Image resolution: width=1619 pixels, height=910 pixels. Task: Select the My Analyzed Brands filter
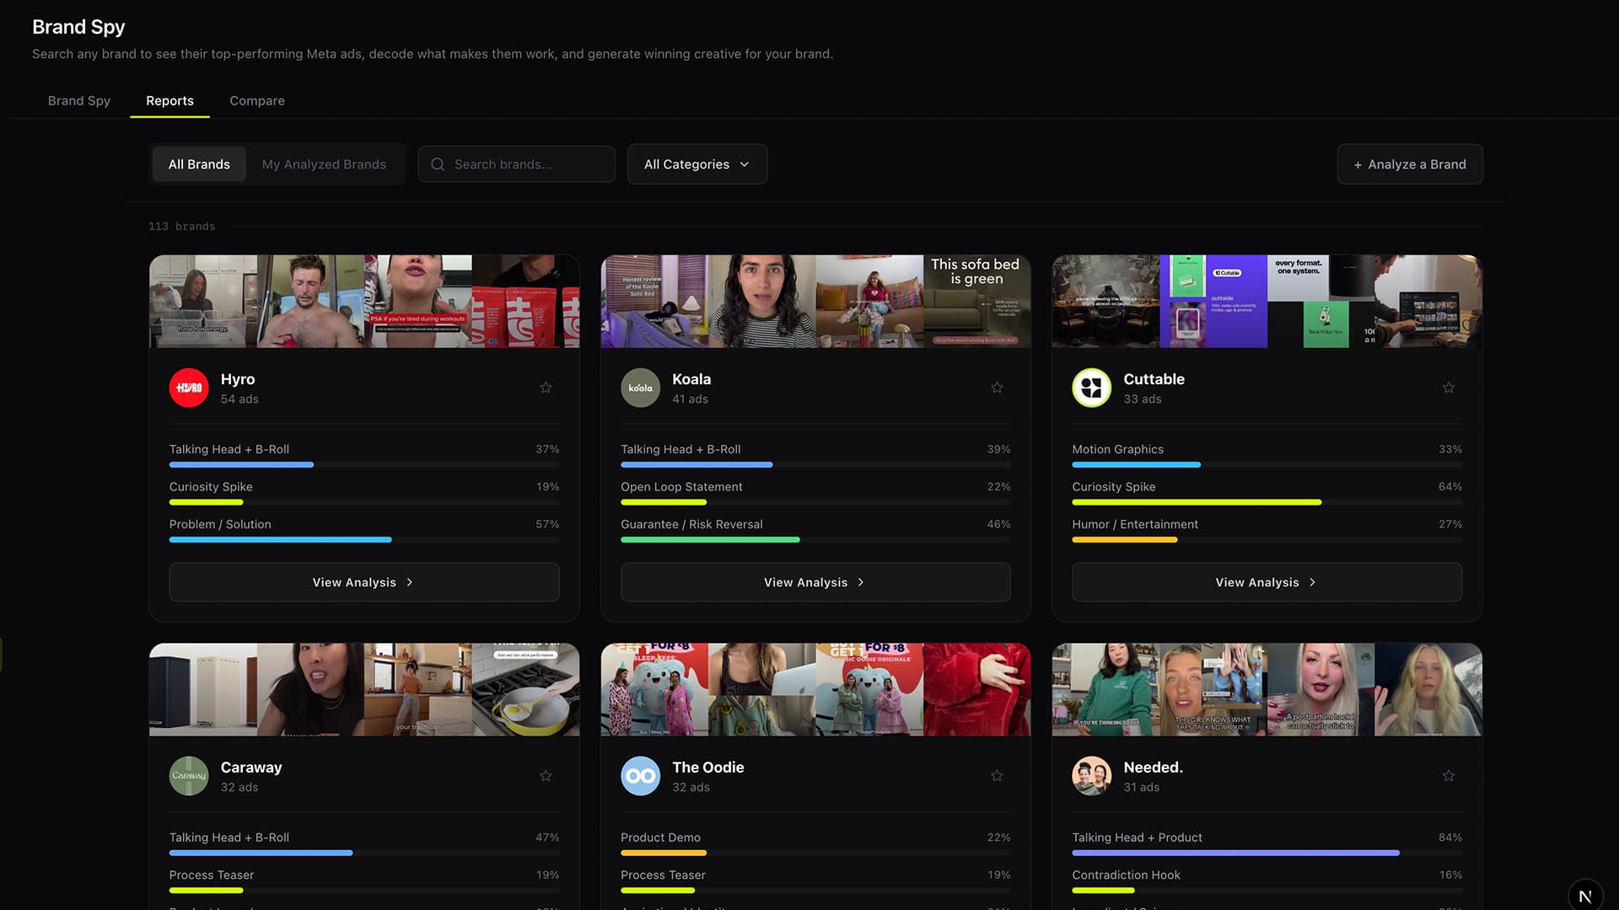(324, 164)
